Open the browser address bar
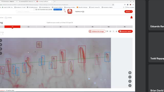Viewport: 164px width, 92px height. pyautogui.click(x=55, y=5)
